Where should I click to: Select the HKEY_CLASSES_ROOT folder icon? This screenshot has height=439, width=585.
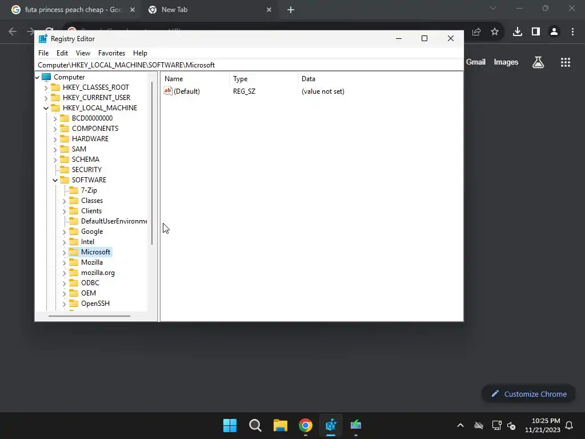[x=55, y=87]
